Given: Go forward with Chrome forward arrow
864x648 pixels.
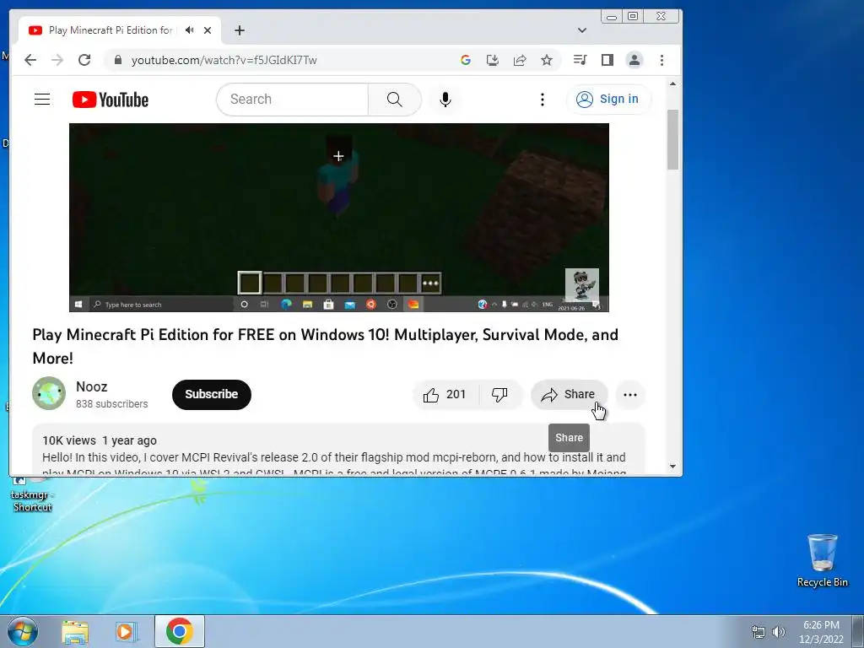Looking at the screenshot, I should tap(57, 60).
